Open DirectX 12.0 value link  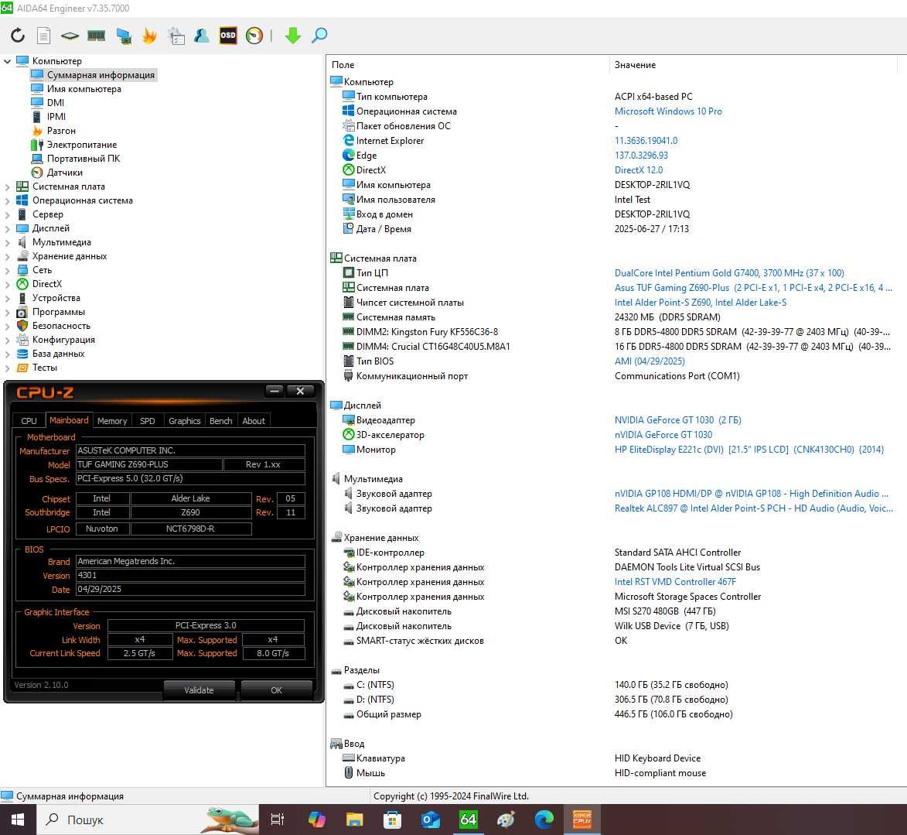click(x=639, y=170)
